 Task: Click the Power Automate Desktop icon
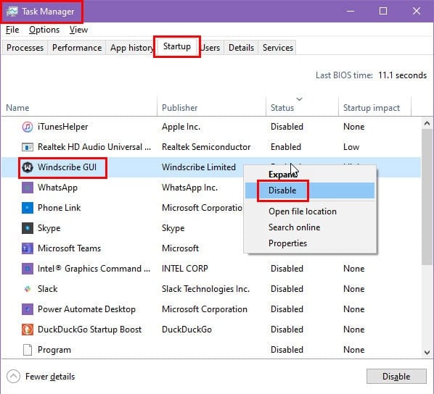coord(28,309)
